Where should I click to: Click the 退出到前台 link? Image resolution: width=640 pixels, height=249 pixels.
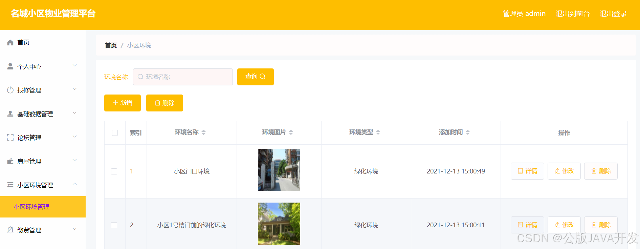(x=573, y=14)
